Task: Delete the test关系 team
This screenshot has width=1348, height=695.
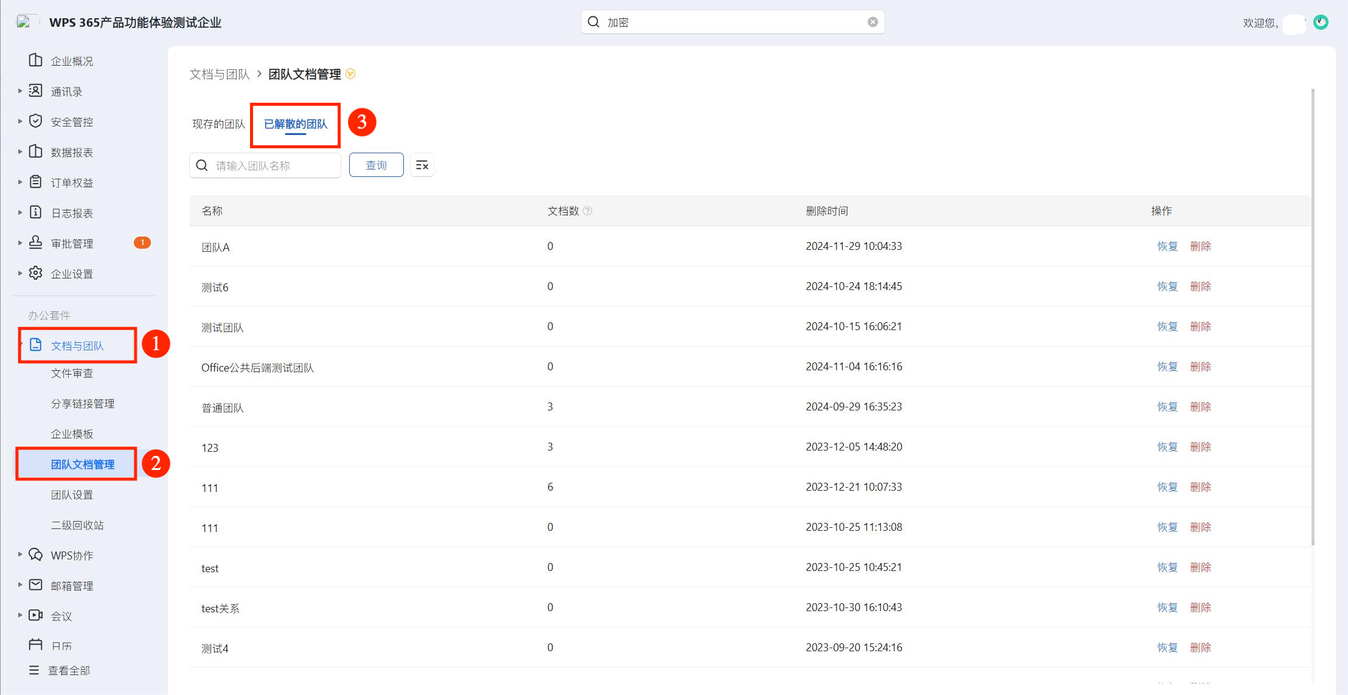Action: [x=1201, y=607]
